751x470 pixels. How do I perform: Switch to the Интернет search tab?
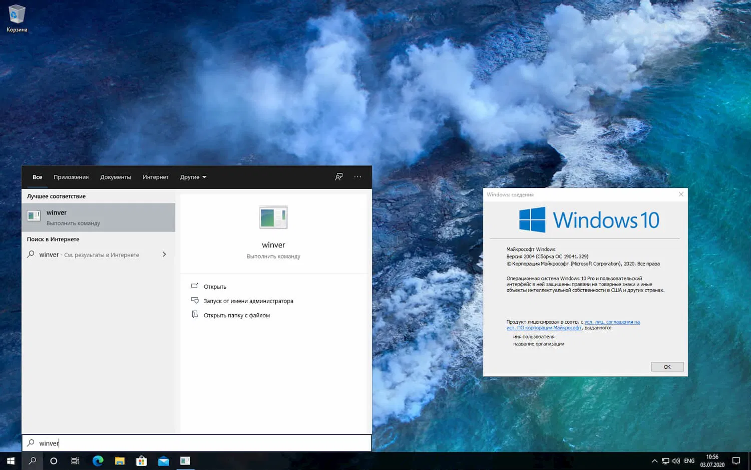point(156,177)
